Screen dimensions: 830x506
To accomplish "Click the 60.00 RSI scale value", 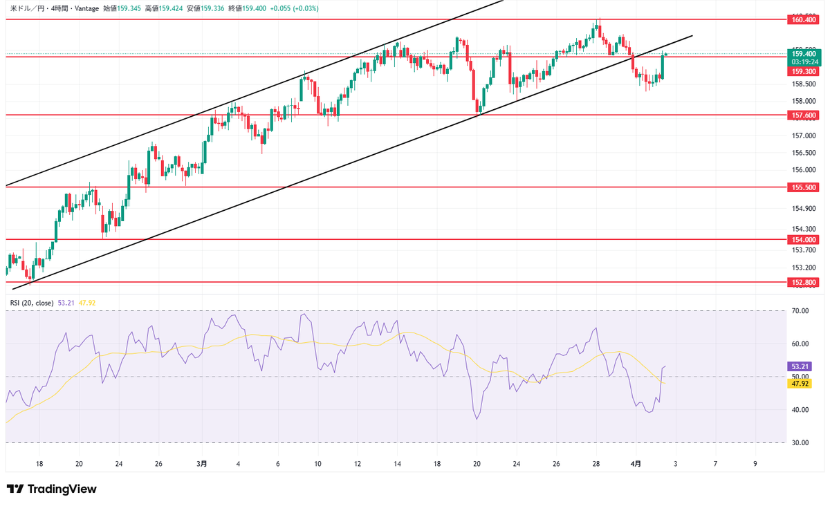I will [801, 344].
